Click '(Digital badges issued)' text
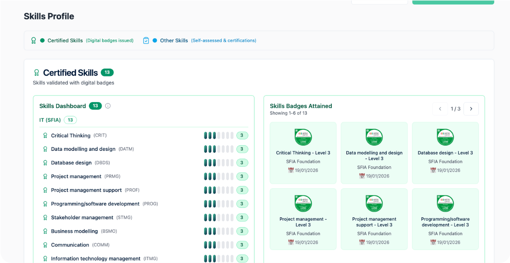Viewport: 510px width, 263px height. tap(109, 40)
